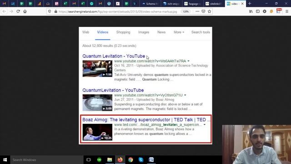Image resolution: width=291 pixels, height=164 pixels.
Task: Switch to the pinned WordPress tab
Action: click(x=109, y=4)
